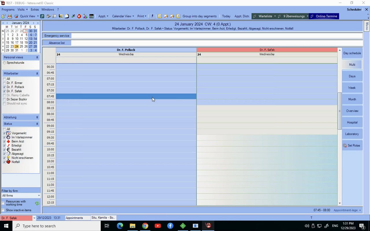
Task: Open Task View on the taskbar
Action: click(x=107, y=226)
